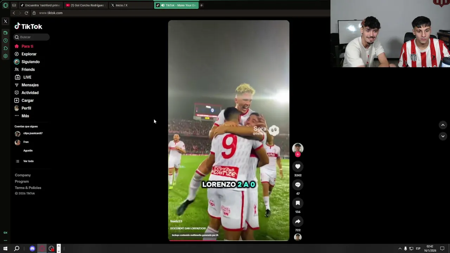Open the LIVE section
Screen dimensions: 450x253
[x=23, y=77]
